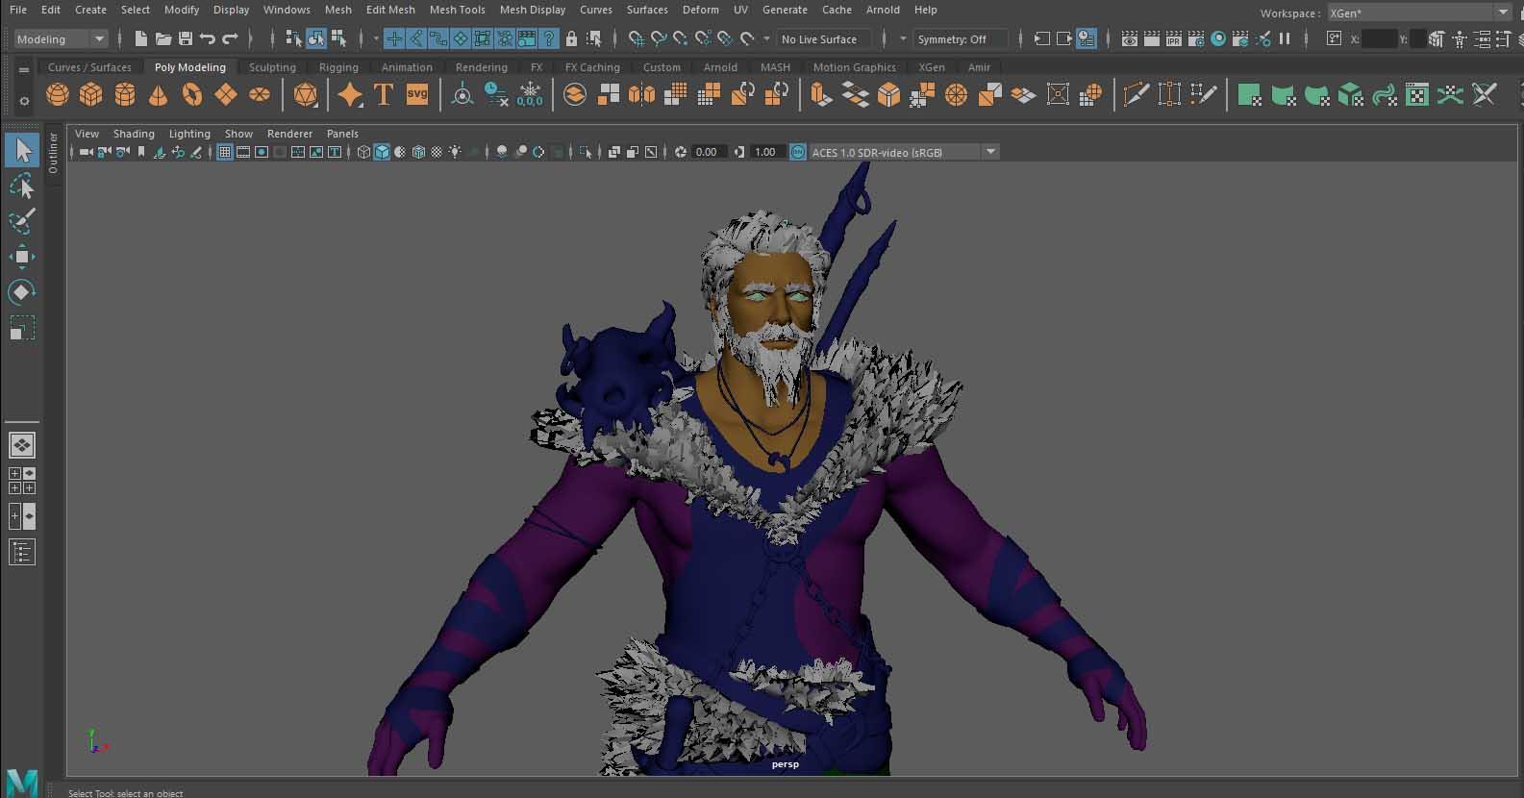The width and height of the screenshot is (1524, 798).
Task: Create a platonic solid from the shelf
Action: click(x=306, y=94)
